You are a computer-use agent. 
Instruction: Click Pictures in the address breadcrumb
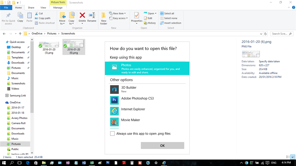[52, 33]
